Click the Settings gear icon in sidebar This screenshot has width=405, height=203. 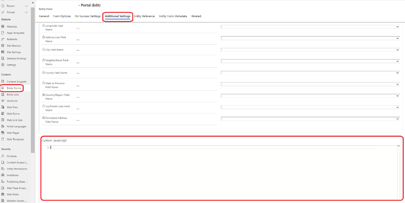tap(3, 65)
